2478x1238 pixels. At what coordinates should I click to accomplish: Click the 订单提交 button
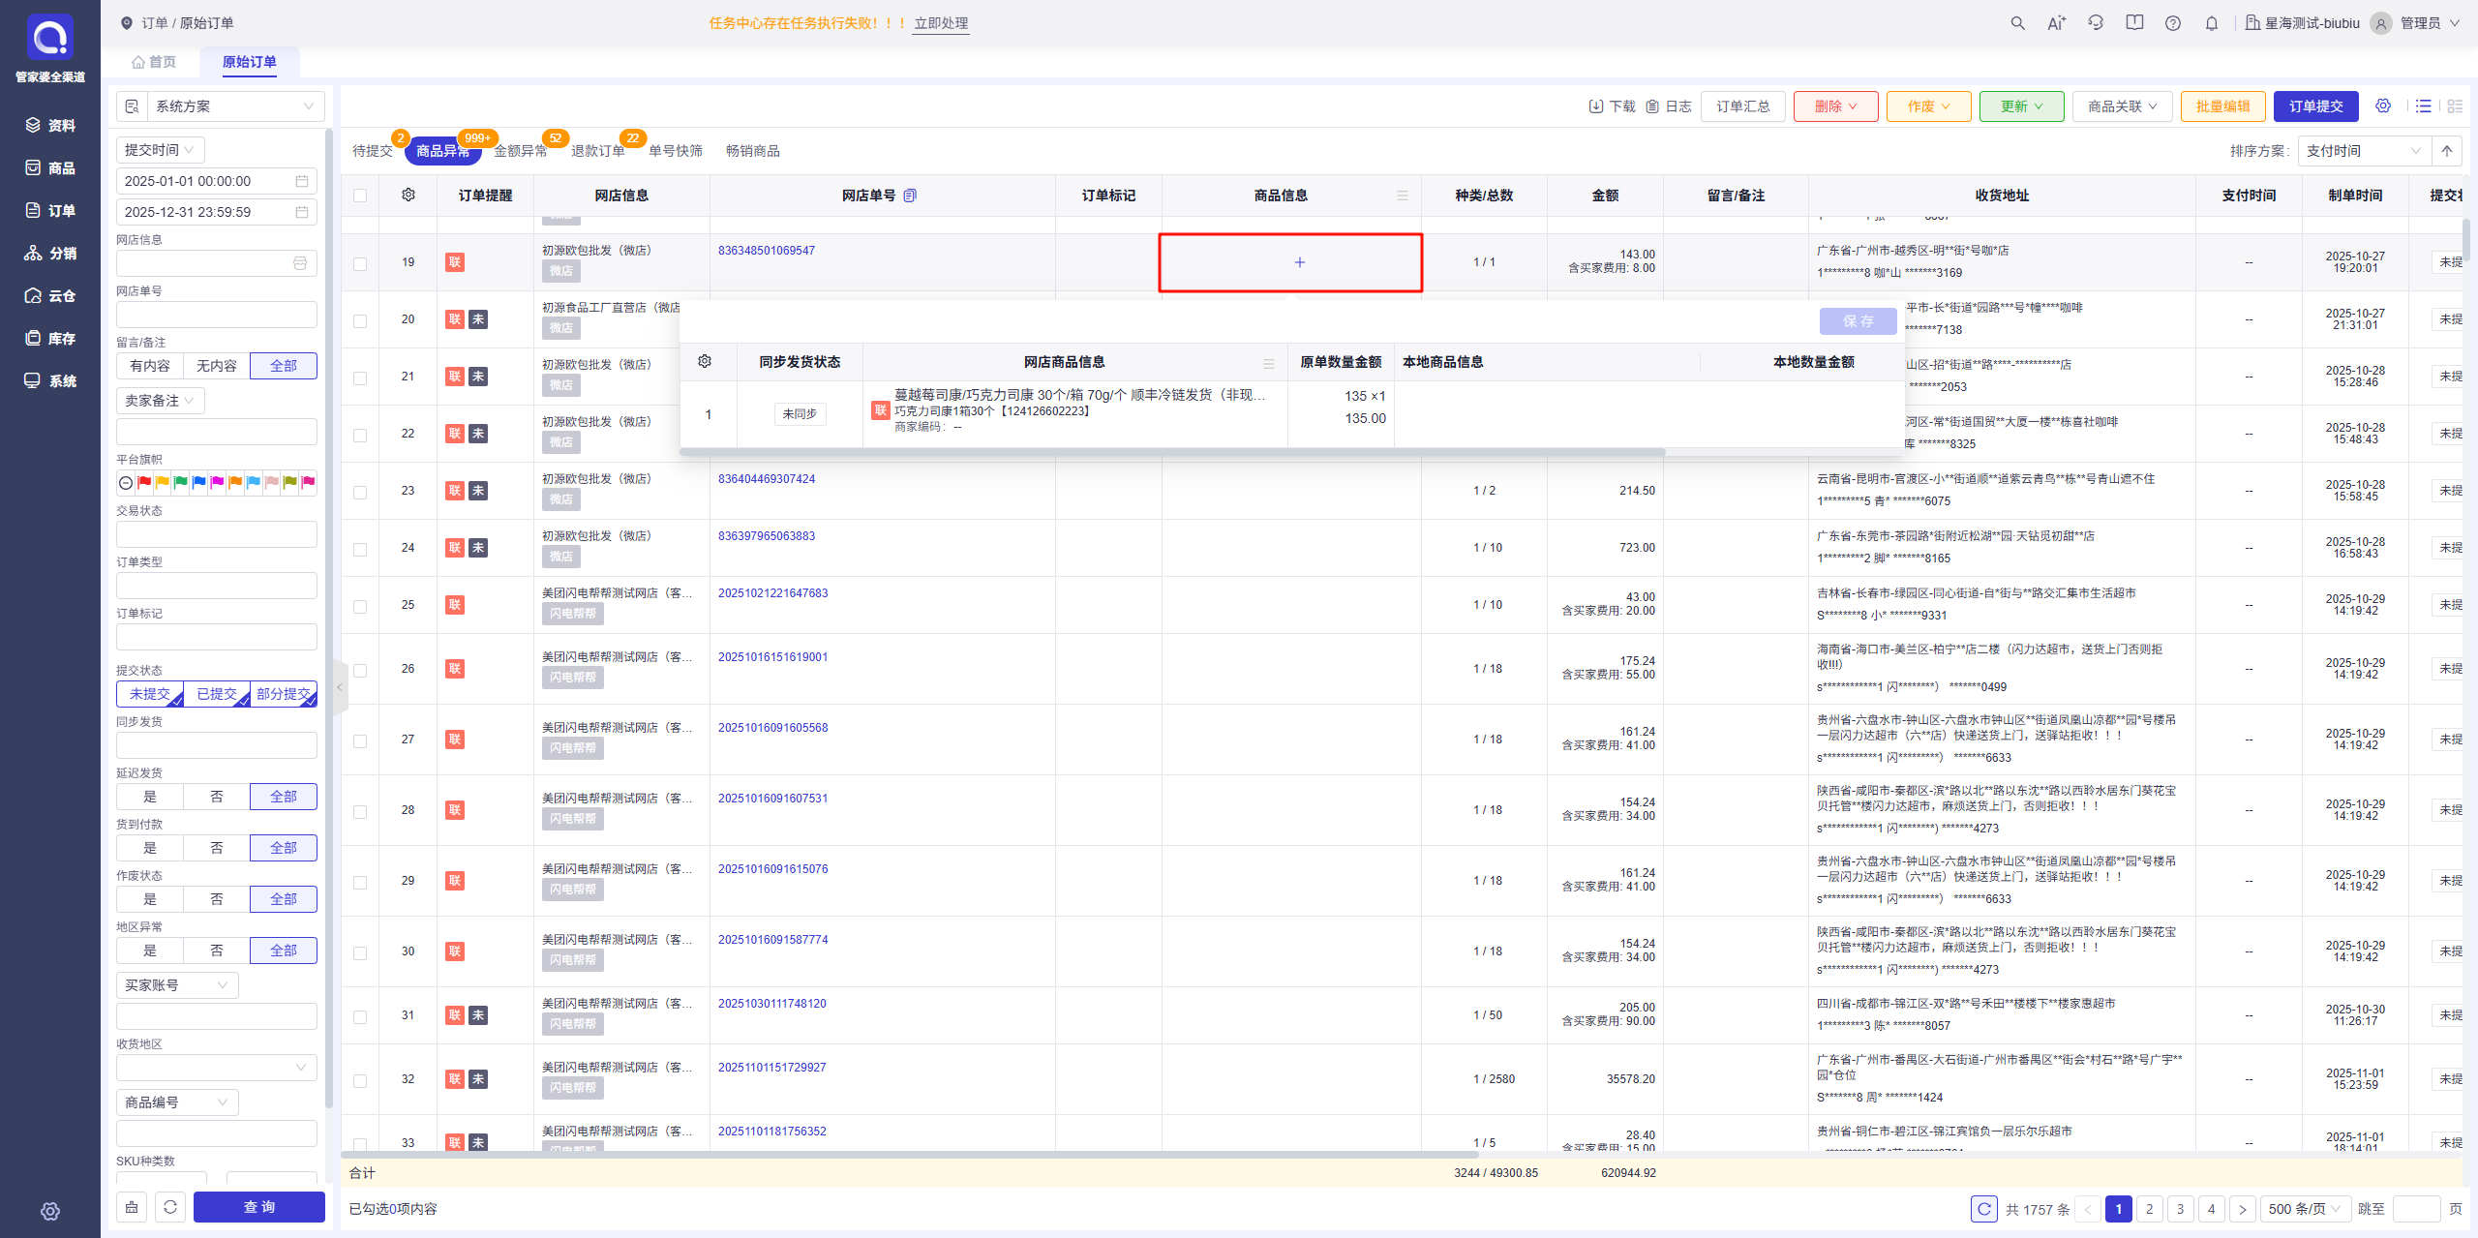(x=2316, y=106)
